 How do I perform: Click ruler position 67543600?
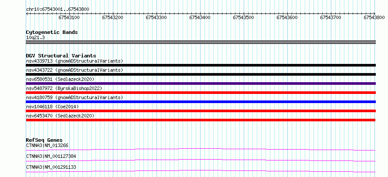287,17
